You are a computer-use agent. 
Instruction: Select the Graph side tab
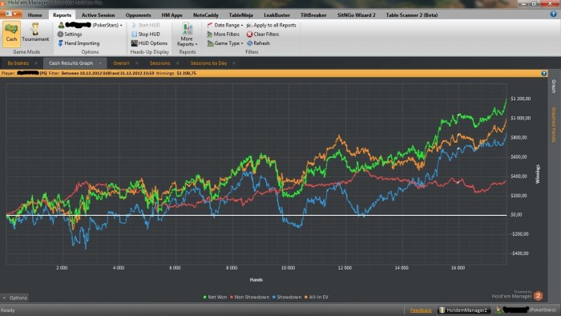[x=554, y=87]
